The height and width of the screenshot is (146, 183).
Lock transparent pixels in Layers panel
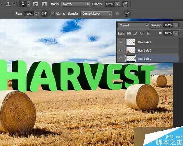pos(129,33)
